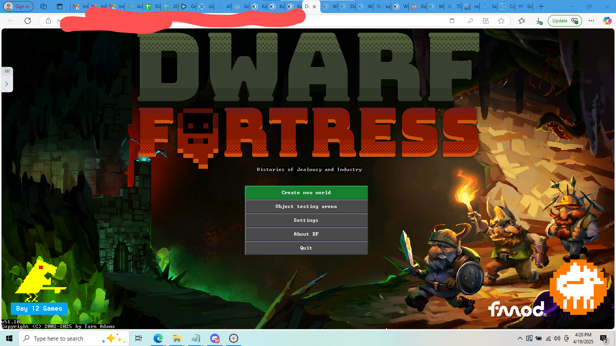Viewport: 616px width, 346px height.
Task: Switch to the 'Cc' tab
Action: click(507, 7)
